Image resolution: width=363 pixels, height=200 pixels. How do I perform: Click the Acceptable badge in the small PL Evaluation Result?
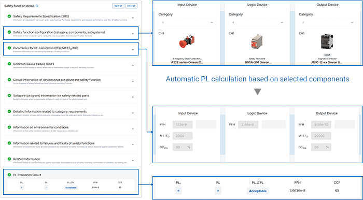71,188
